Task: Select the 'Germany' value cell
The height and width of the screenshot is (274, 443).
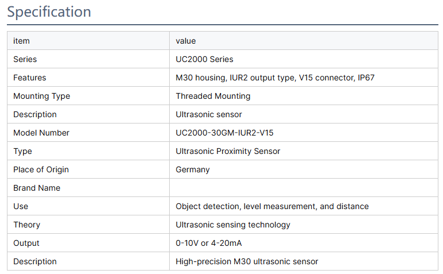Action: tap(193, 169)
